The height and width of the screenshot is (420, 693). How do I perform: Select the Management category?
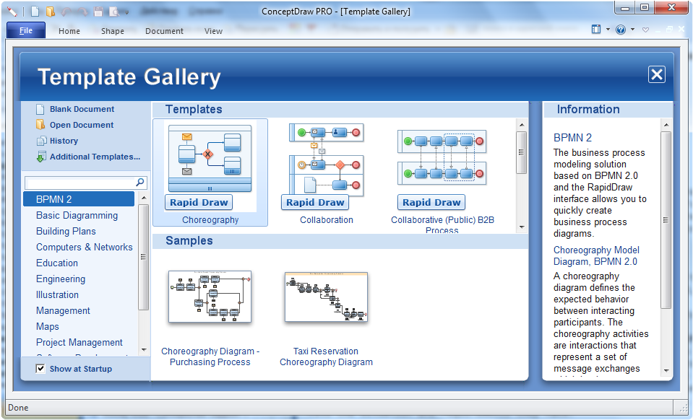(x=63, y=310)
